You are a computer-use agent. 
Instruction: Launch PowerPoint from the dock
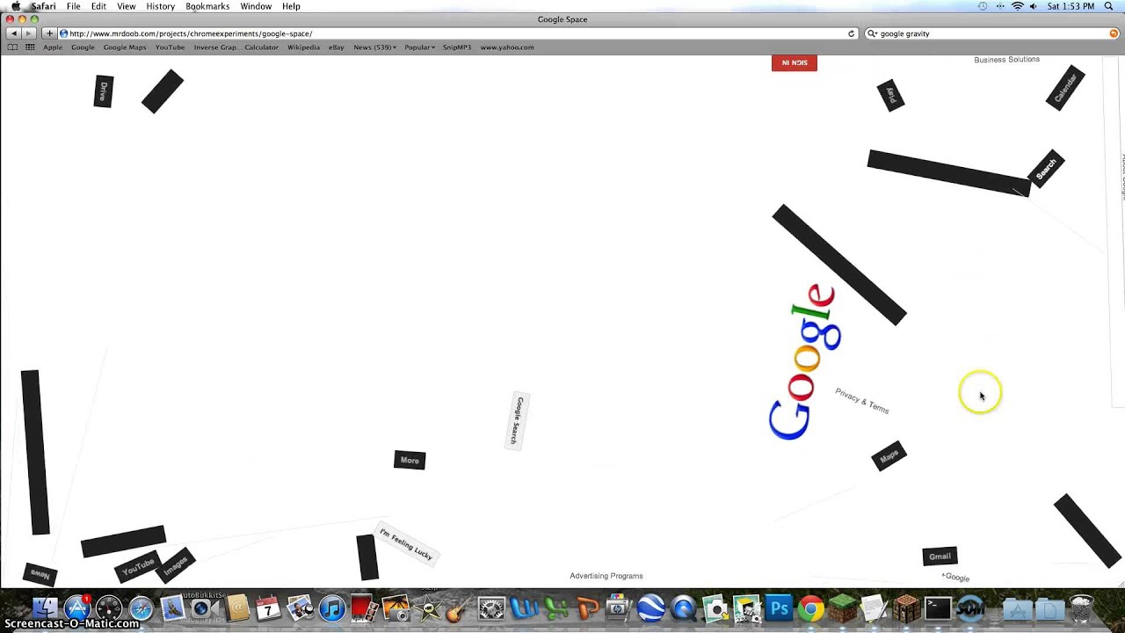pos(587,608)
